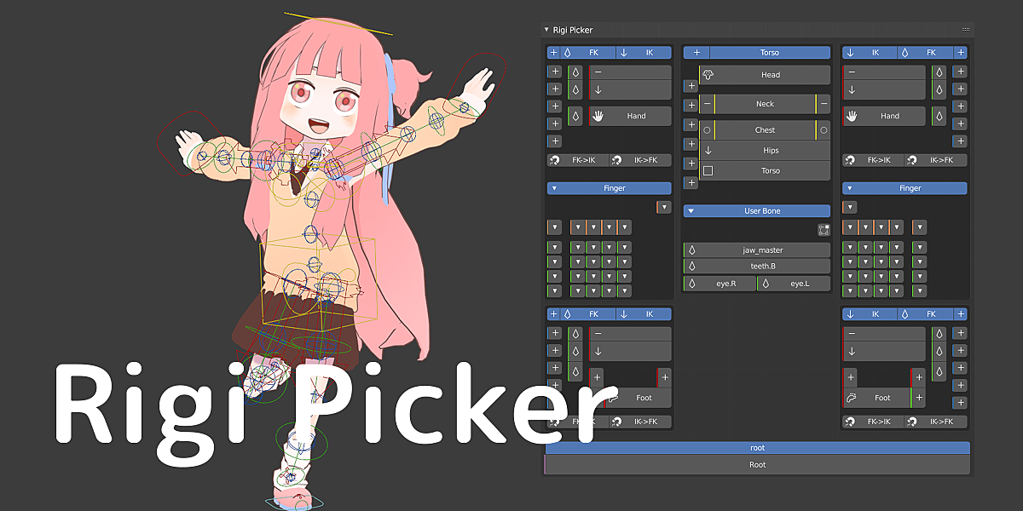The width and height of the screenshot is (1023, 511).
Task: Collapse the Rigi Picker panel header
Action: click(x=546, y=29)
